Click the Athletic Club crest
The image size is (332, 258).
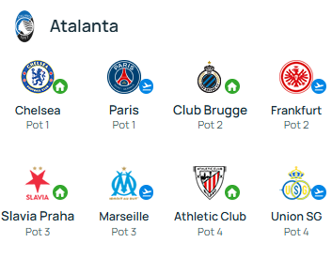click(x=209, y=183)
